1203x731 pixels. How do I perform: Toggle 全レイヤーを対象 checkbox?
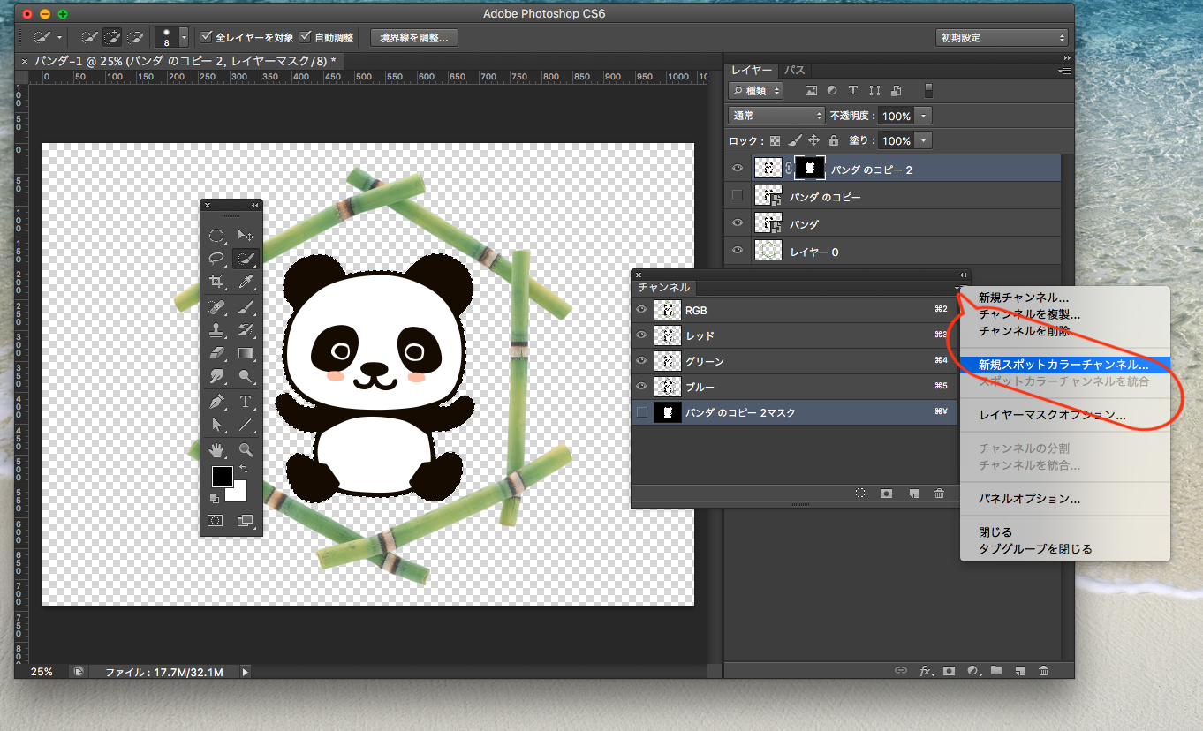pos(207,37)
